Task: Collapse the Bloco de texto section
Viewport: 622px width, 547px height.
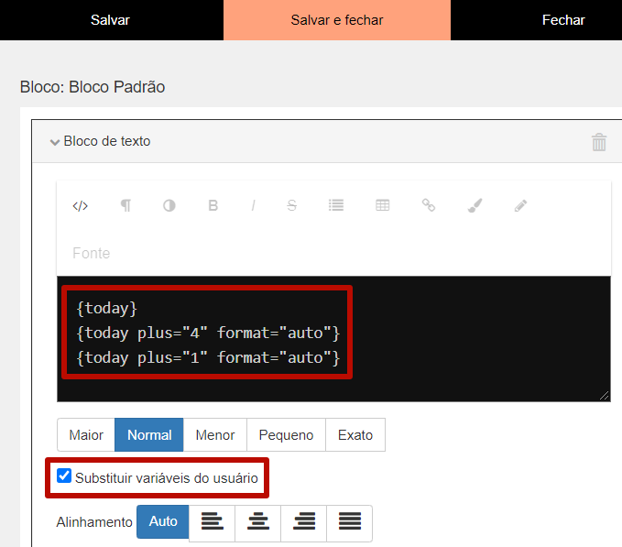Action: [55, 142]
